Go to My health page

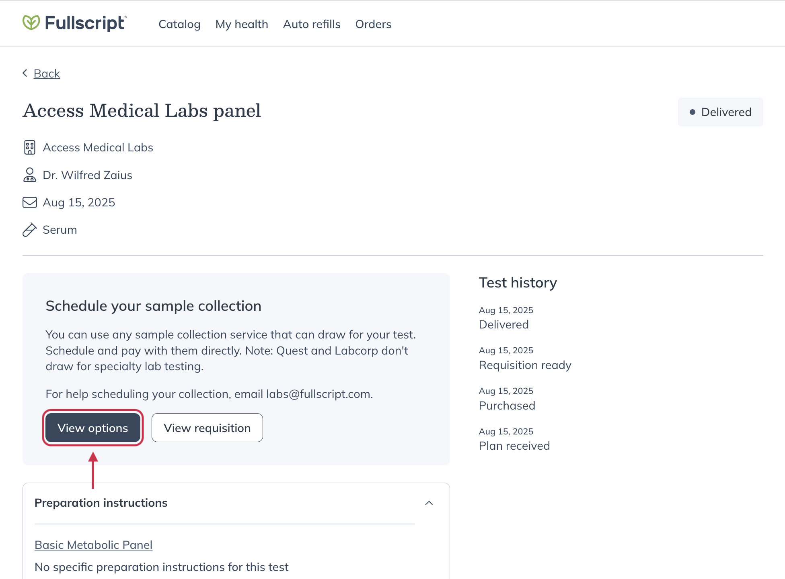[x=242, y=24]
